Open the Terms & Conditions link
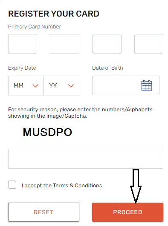 (x=78, y=186)
